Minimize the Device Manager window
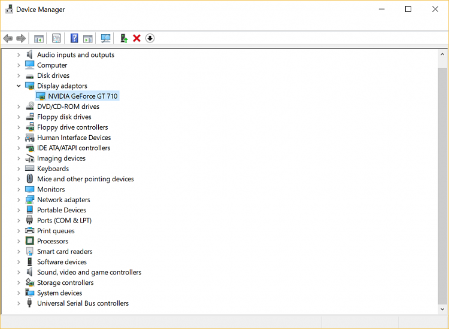Viewport: 449px width, 329px height. tap(382, 9)
